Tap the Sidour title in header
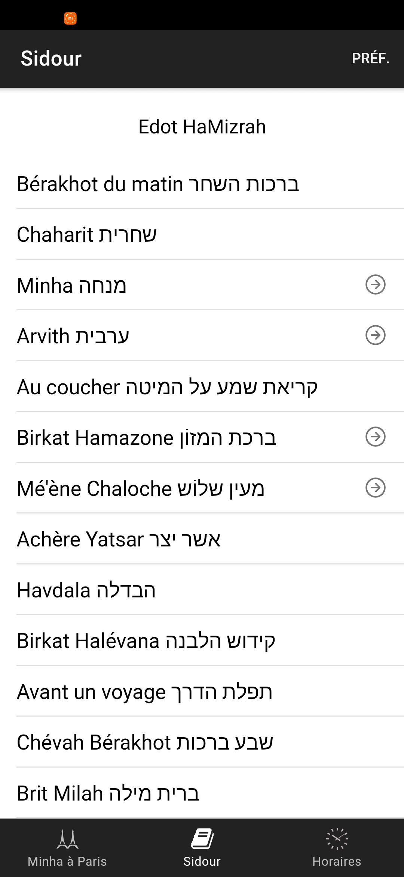Viewport: 404px width, 877px height. click(x=51, y=58)
